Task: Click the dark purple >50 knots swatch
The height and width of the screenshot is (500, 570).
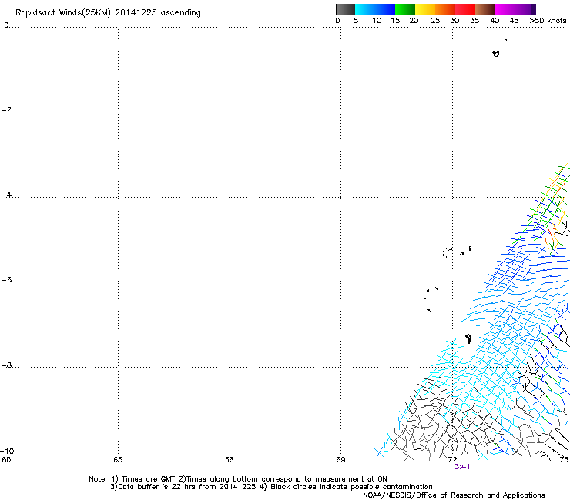Action: pos(534,9)
